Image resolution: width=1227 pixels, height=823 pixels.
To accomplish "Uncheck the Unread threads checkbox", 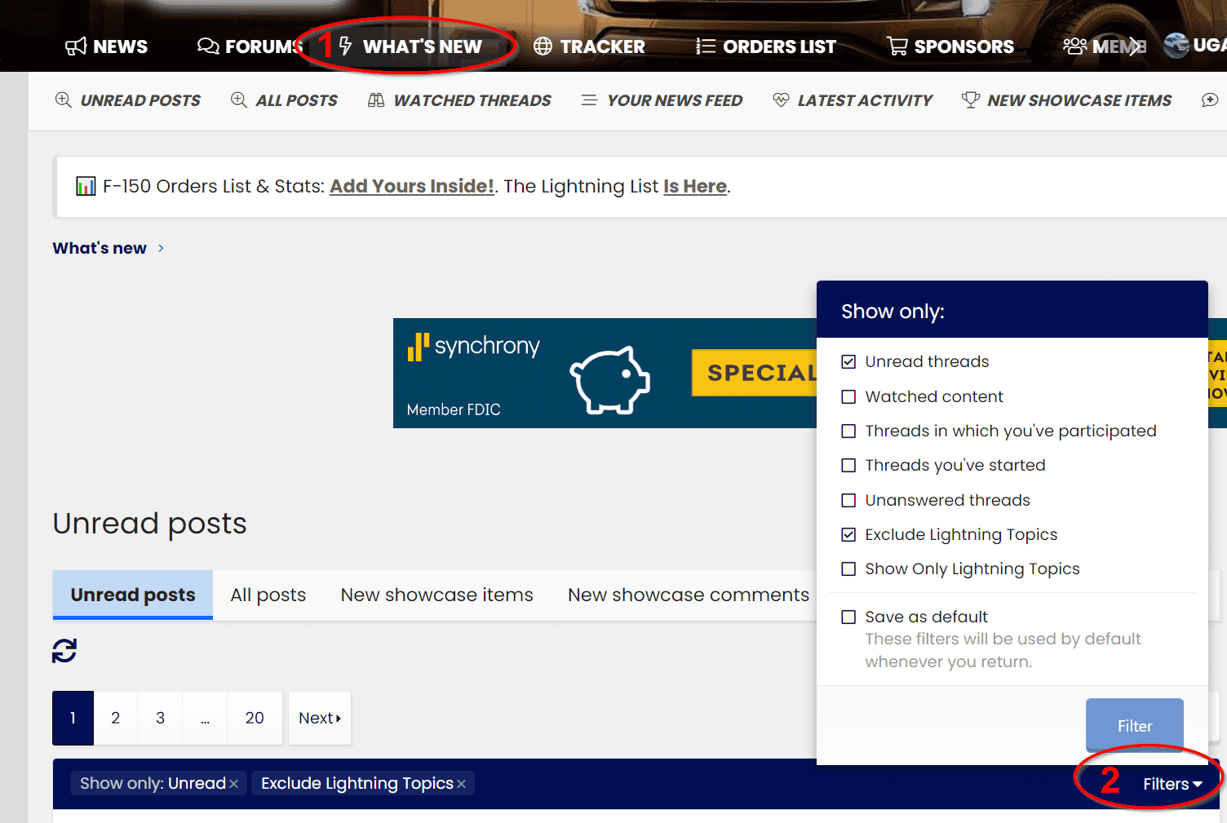I will coord(848,362).
